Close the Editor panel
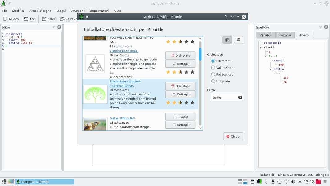Image resolution: width=330 pixels, height=186 pixels. (x=59, y=27)
